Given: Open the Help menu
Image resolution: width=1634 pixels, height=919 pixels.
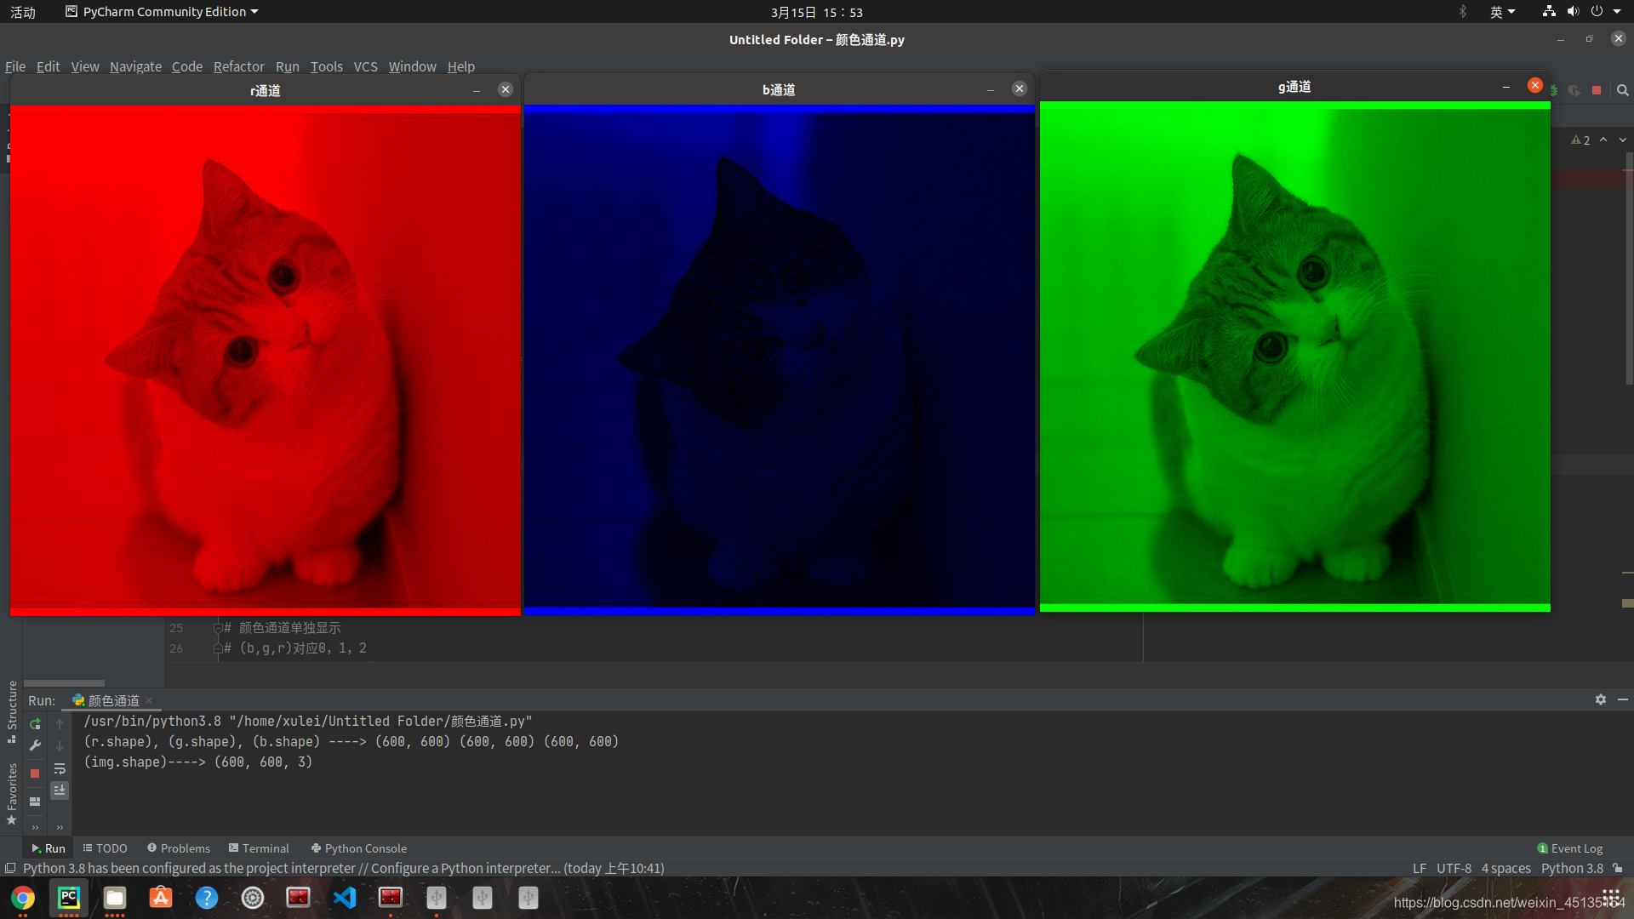Looking at the screenshot, I should 460,66.
